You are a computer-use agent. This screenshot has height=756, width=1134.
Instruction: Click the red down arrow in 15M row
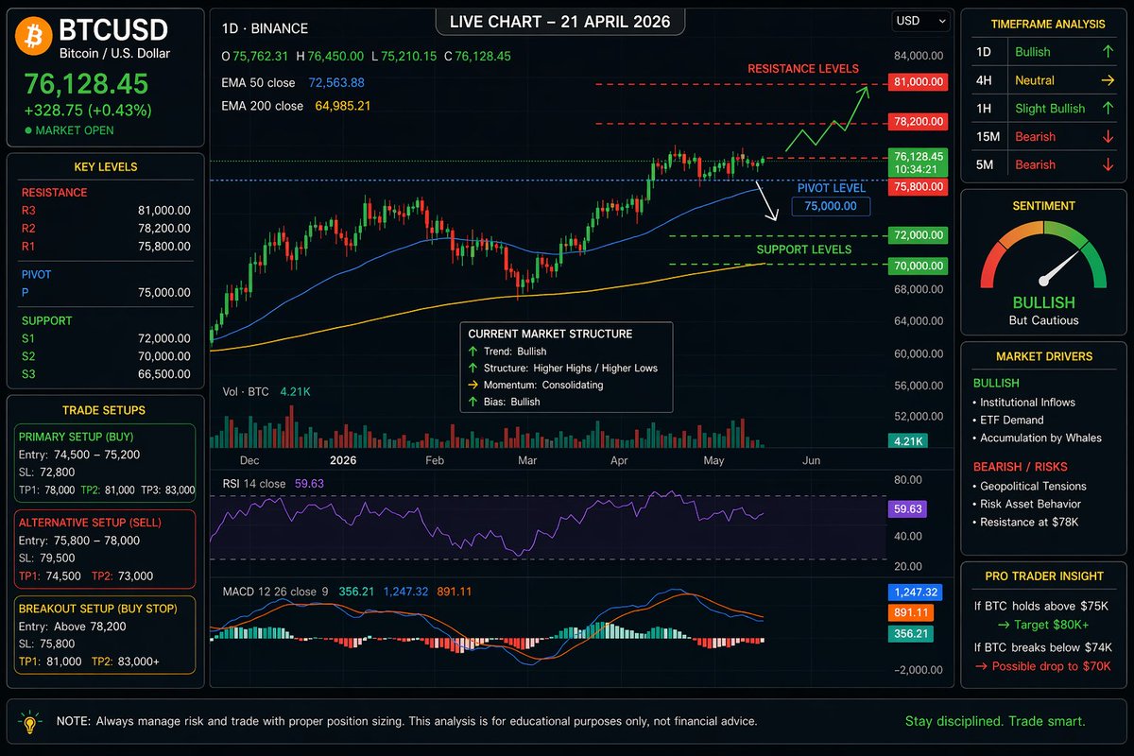pyautogui.click(x=1108, y=137)
